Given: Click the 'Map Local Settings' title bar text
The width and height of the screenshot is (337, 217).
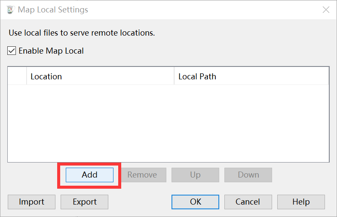Looking at the screenshot, I should click(x=53, y=9).
